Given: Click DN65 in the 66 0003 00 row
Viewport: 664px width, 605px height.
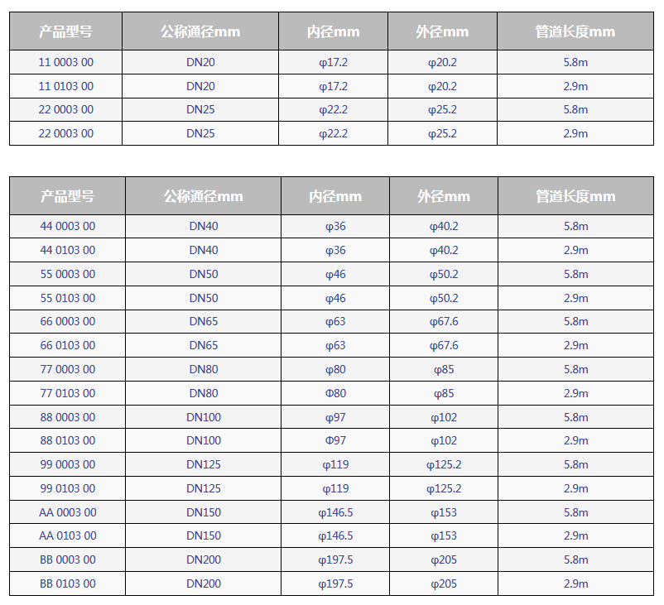Looking at the screenshot, I should [x=204, y=321].
